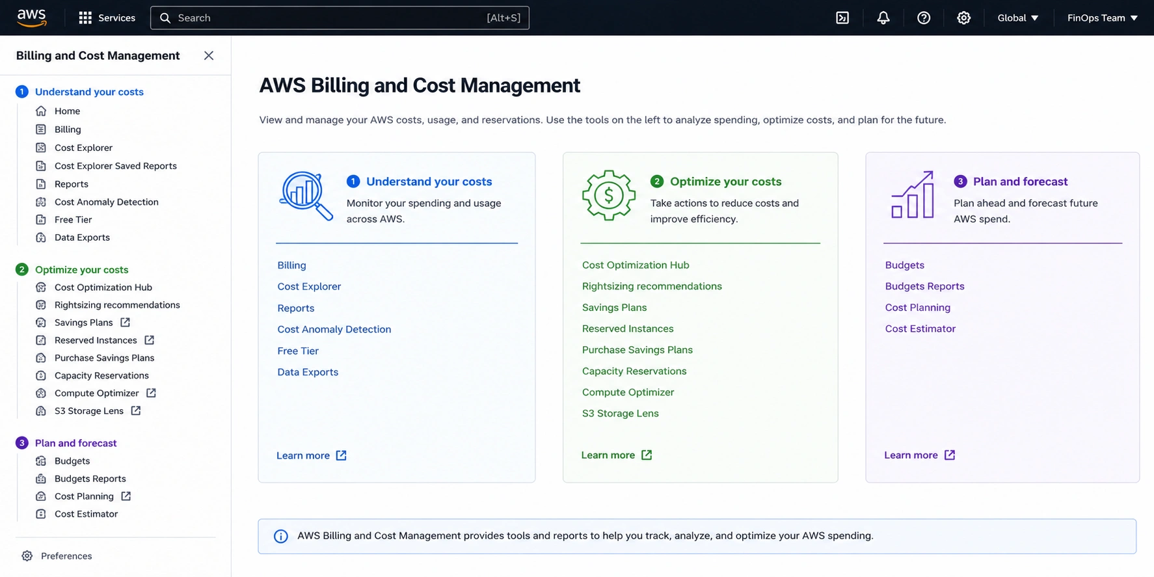The width and height of the screenshot is (1154, 577).
Task: Open the help question mark icon
Action: 923,18
